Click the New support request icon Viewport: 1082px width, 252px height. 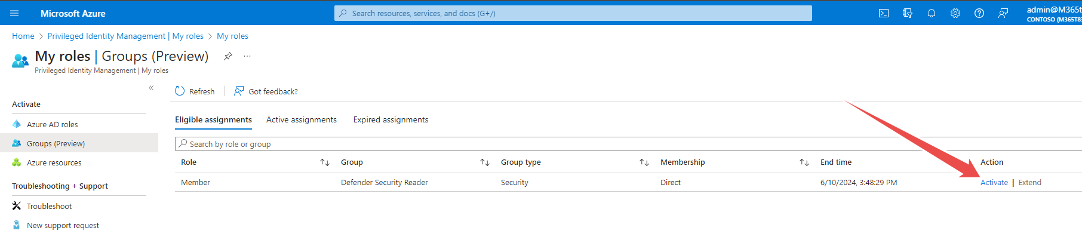(x=17, y=225)
